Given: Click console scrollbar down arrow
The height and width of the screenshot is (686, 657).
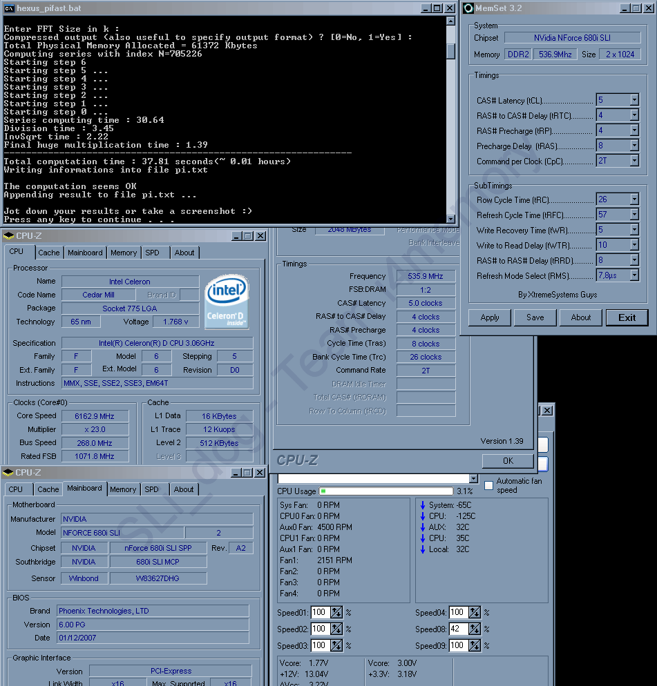Looking at the screenshot, I should [450, 219].
